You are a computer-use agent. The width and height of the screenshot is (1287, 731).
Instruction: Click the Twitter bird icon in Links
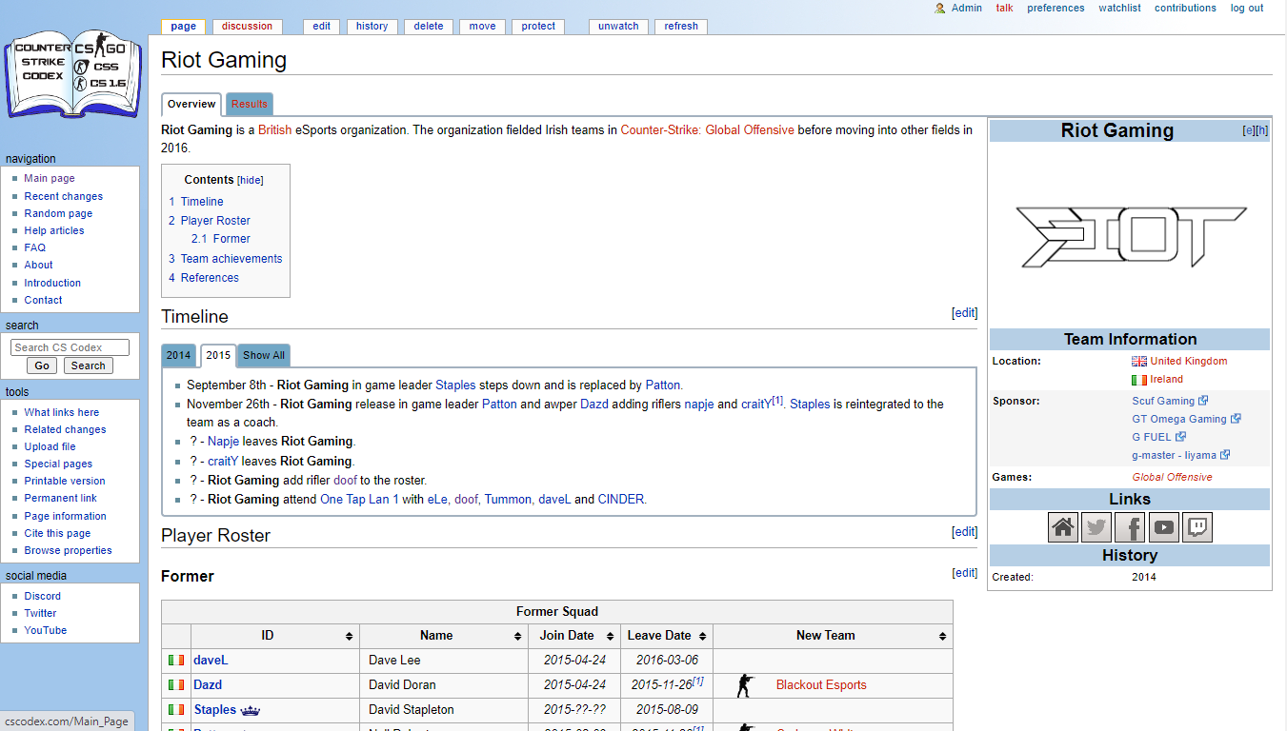[1096, 526]
